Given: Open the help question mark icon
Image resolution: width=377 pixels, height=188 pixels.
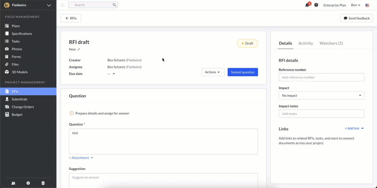Looking at the screenshot, I should (x=316, y=5).
